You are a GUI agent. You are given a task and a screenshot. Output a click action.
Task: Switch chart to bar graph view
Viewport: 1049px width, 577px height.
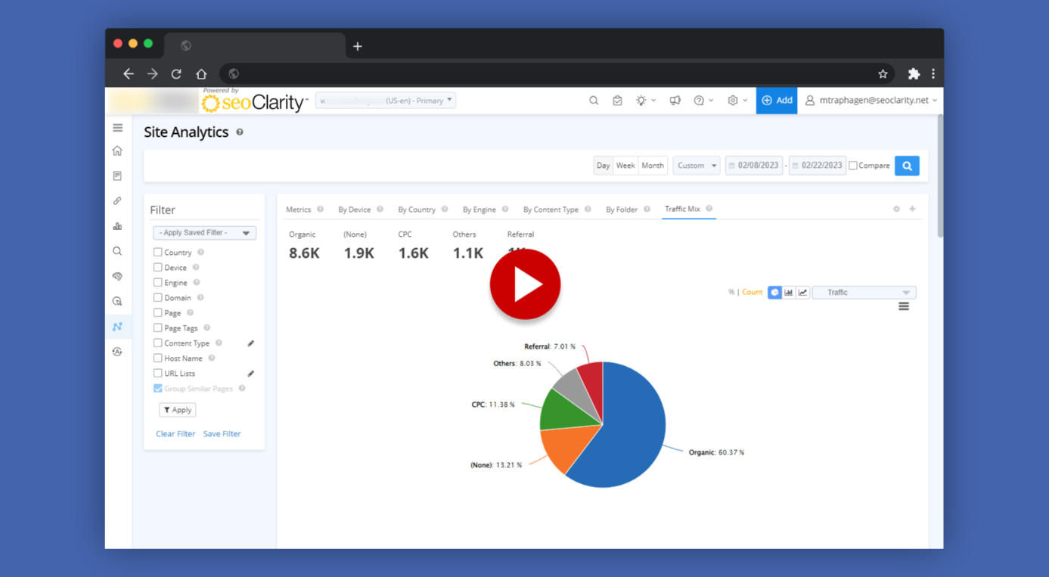tap(789, 292)
